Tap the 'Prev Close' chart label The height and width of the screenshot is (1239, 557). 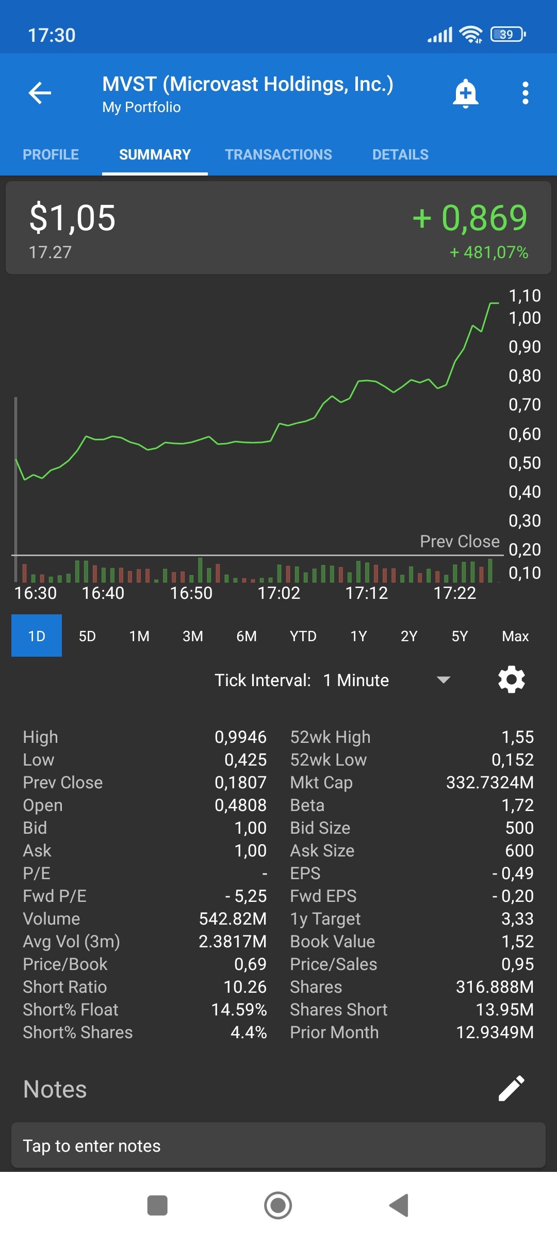[x=460, y=541]
